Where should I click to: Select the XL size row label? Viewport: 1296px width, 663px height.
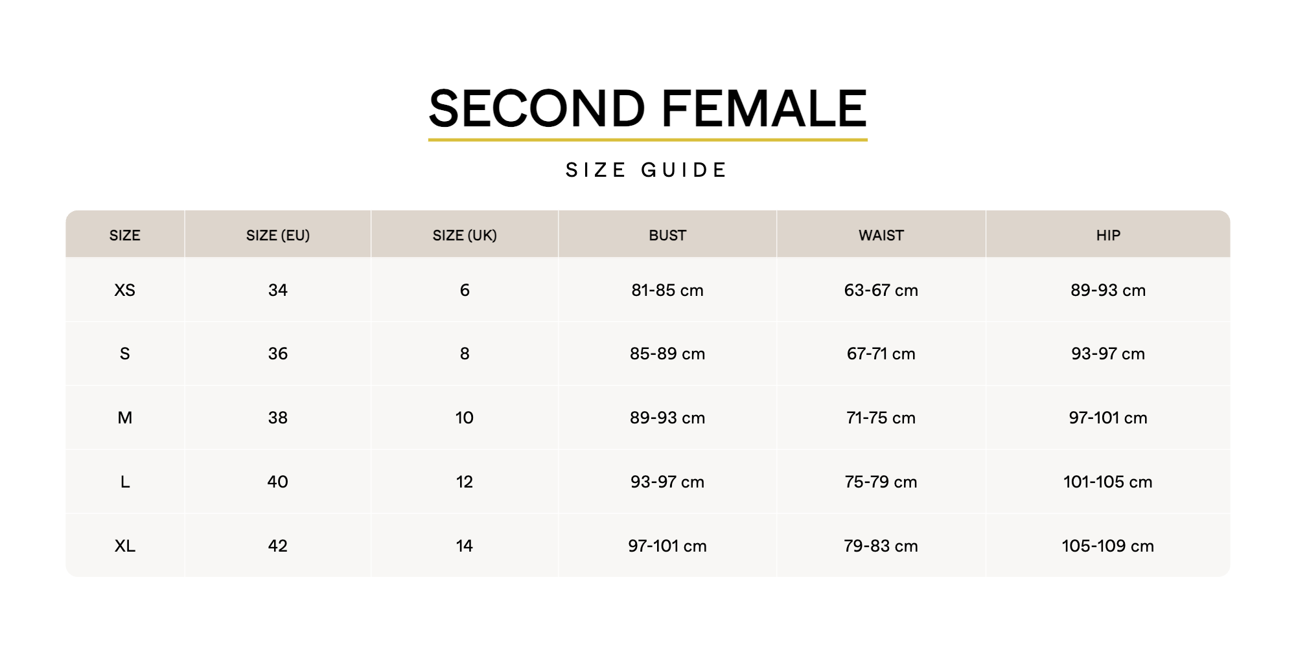click(x=125, y=546)
